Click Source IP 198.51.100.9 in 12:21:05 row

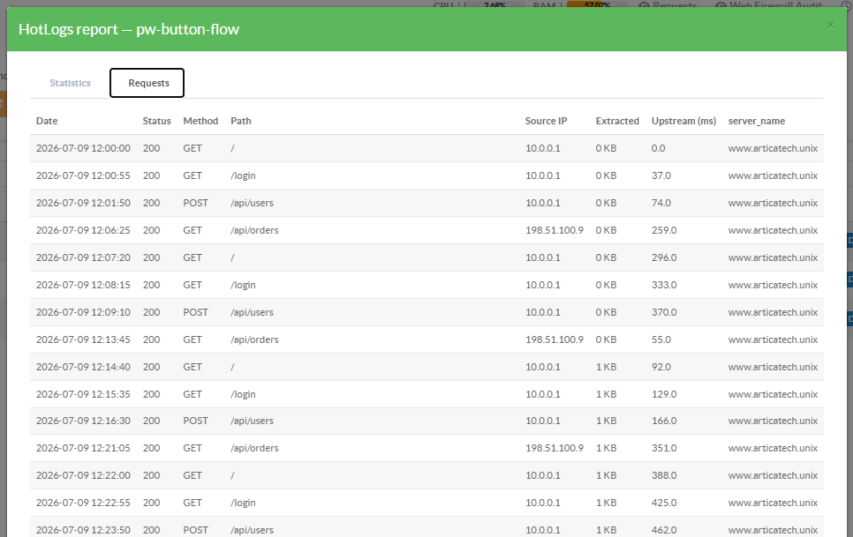pyautogui.click(x=555, y=449)
